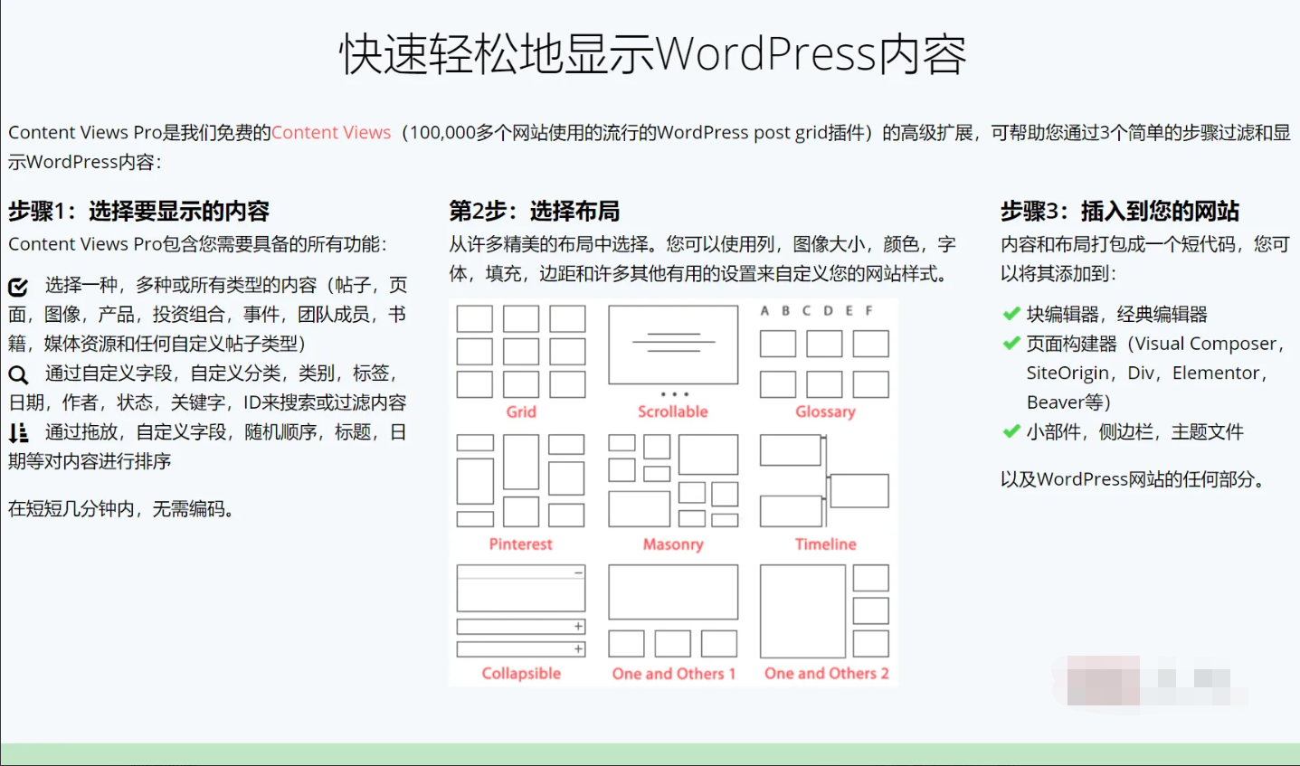Click the three dots under Scrollable preview
1300x766 pixels.
click(675, 394)
